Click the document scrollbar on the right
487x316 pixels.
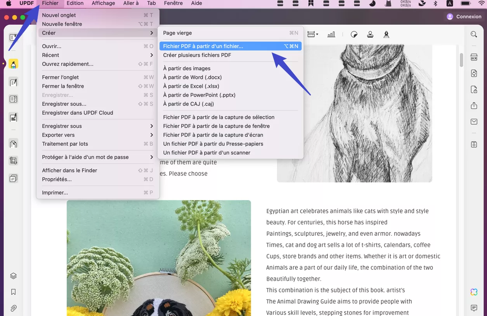coord(461,60)
